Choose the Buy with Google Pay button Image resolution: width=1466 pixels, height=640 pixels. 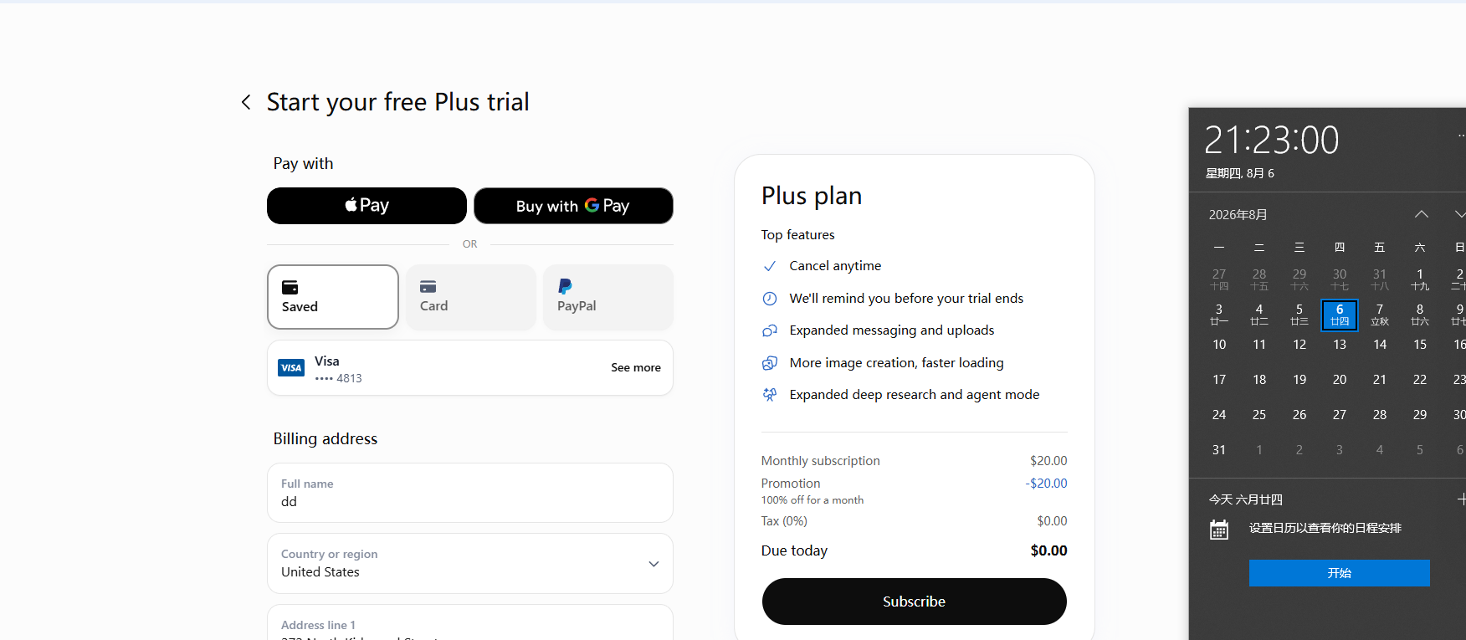pos(573,206)
